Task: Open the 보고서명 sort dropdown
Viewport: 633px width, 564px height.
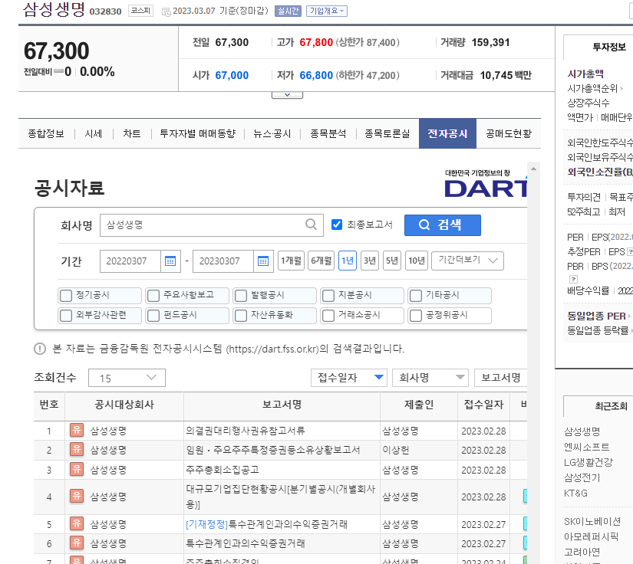Action: coord(500,378)
